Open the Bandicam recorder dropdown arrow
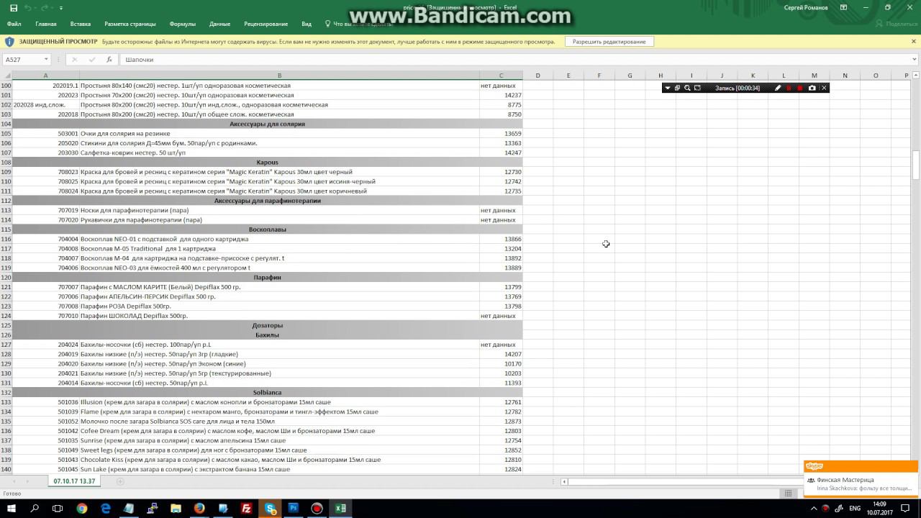The width and height of the screenshot is (921, 518). [668, 88]
